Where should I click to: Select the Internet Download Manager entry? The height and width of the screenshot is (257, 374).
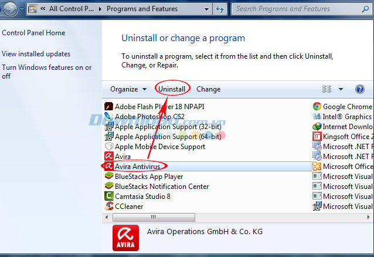[x=348, y=126]
